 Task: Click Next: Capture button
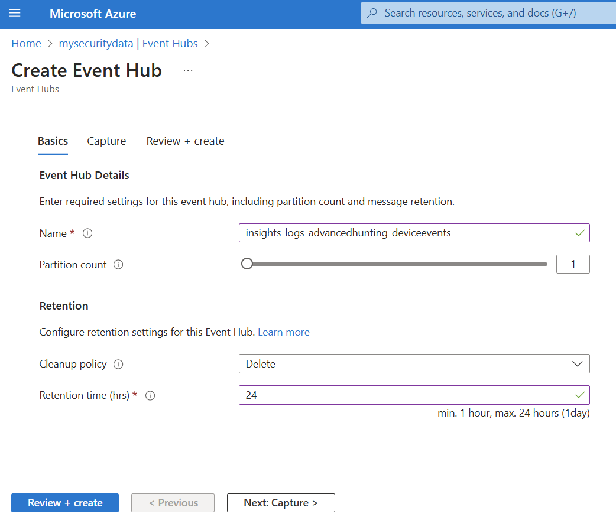(281, 503)
